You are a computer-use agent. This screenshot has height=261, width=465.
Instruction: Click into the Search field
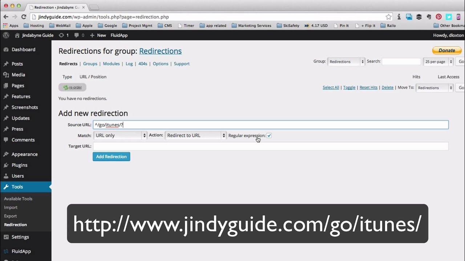click(x=401, y=62)
